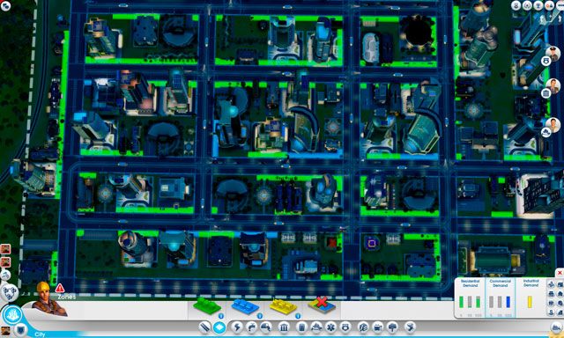The image size is (564, 338).
Task: View the Commercial Demand section
Action: pyautogui.click(x=500, y=298)
